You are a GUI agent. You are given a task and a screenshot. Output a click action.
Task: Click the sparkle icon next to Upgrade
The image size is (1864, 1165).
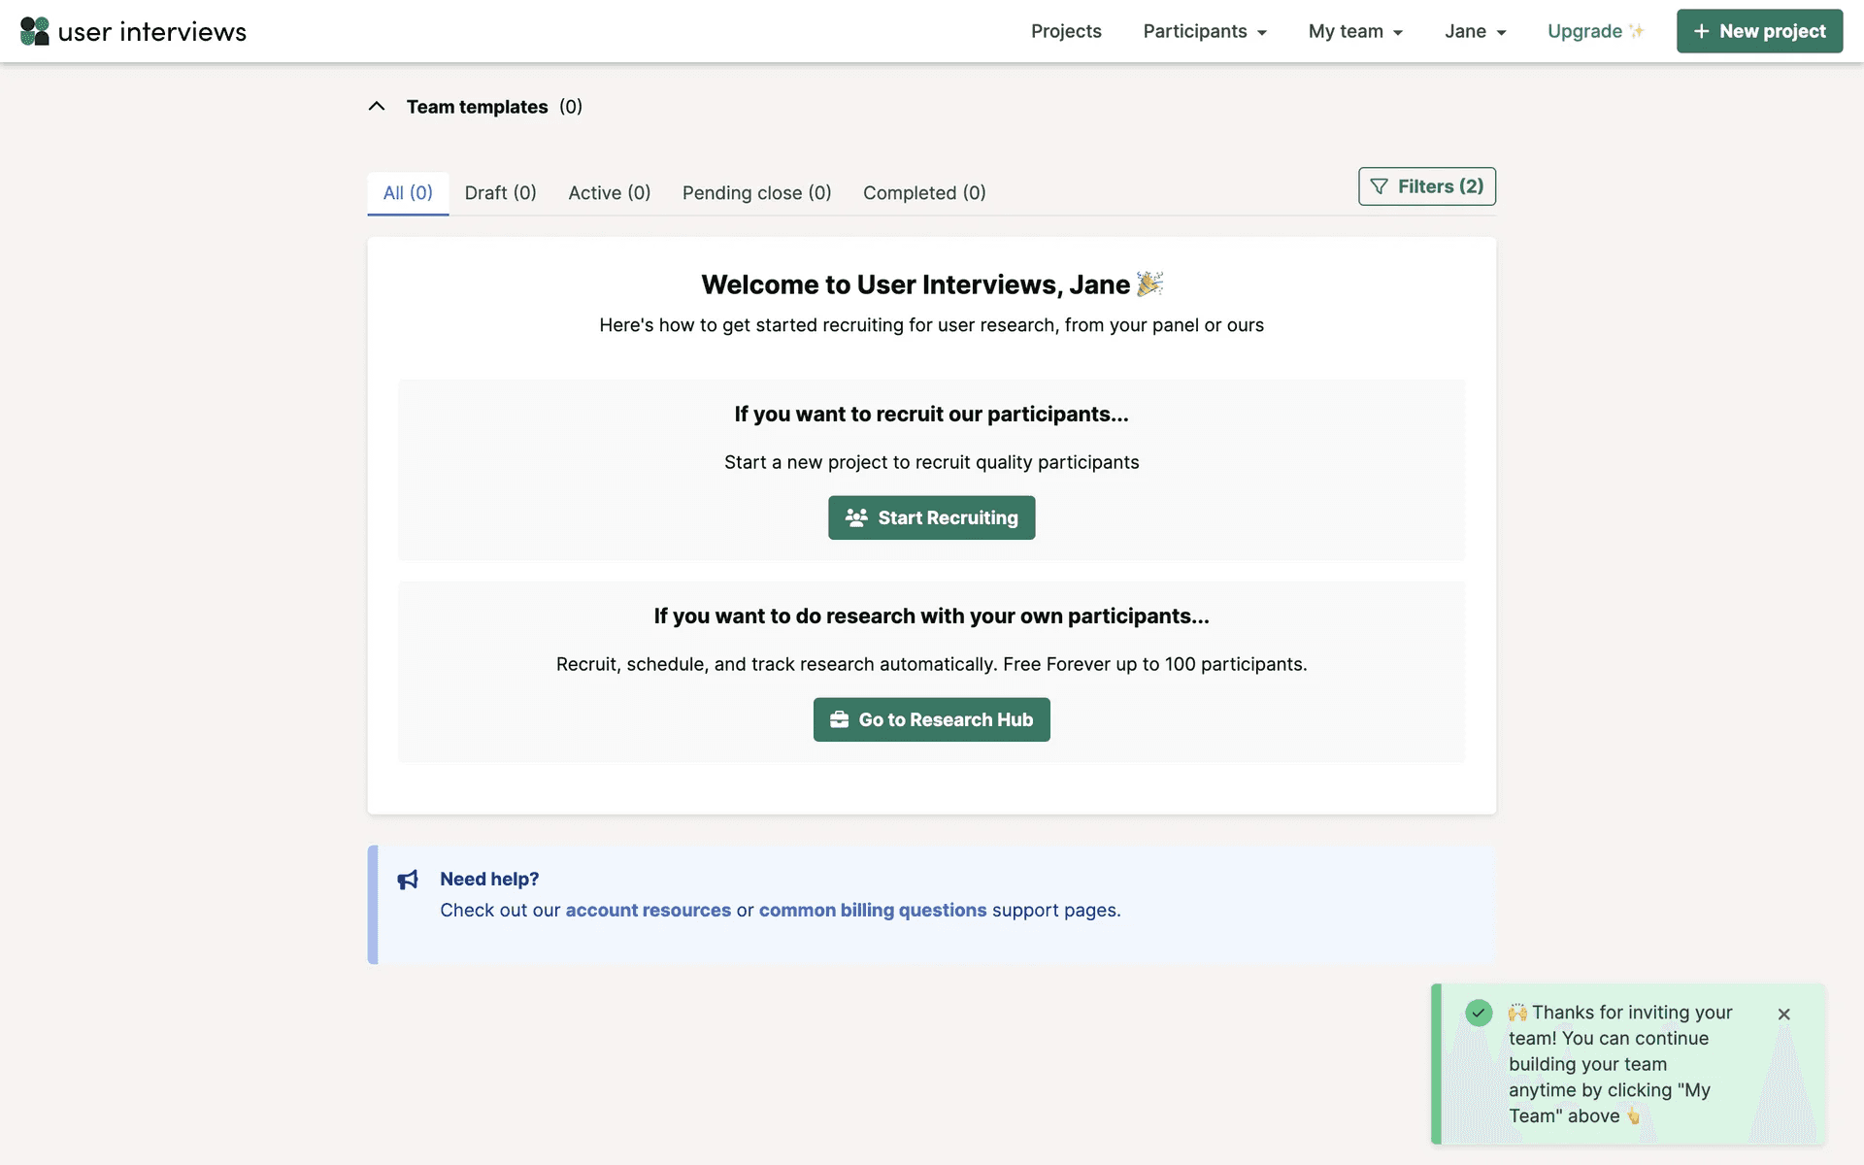tap(1637, 31)
